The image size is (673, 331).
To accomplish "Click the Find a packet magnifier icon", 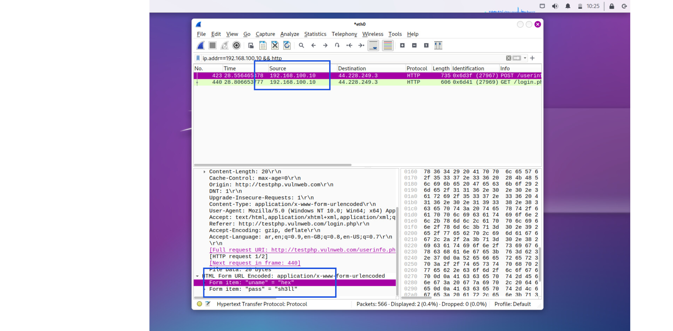I will (301, 46).
